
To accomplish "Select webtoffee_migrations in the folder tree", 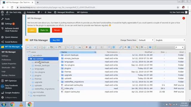I will click(x=44, y=89).
